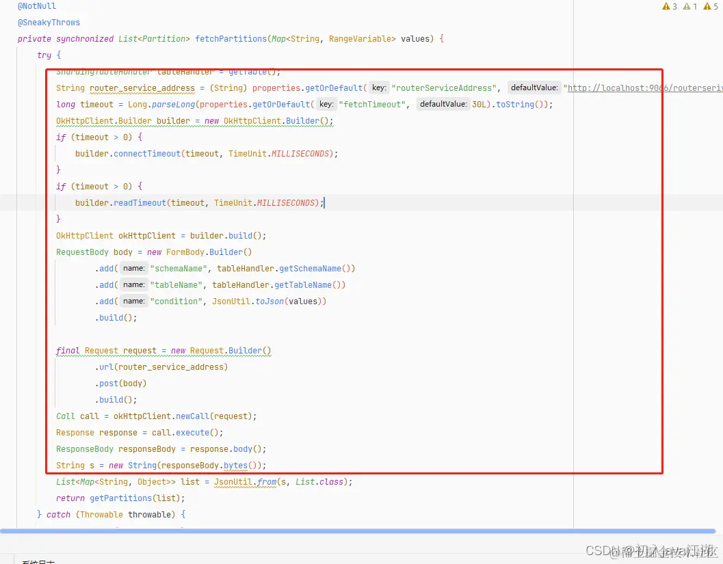
Task: Click the fetchPartitions method name
Action: coord(231,39)
